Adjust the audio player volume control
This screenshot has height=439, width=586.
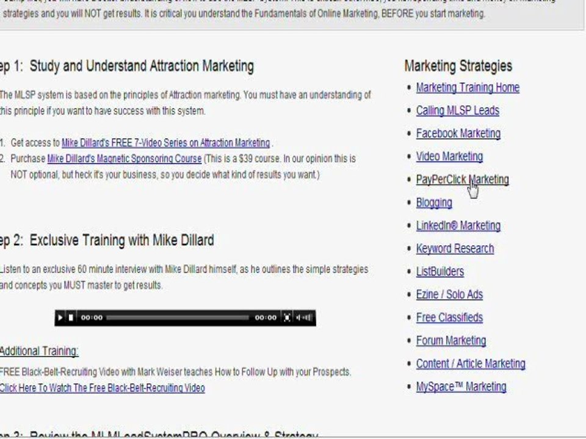pyautogui.click(x=305, y=318)
